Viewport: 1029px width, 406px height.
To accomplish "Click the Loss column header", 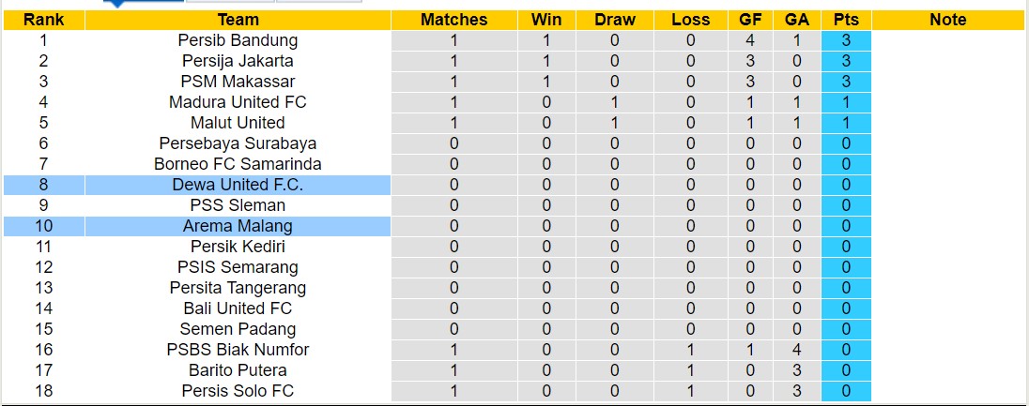I will click(x=690, y=20).
